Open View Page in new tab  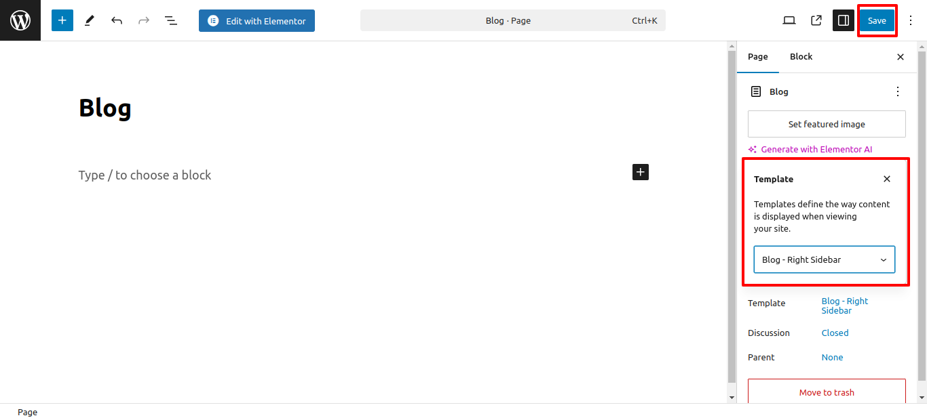(816, 20)
